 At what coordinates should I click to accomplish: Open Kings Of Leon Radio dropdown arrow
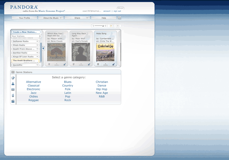[x=37, y=56]
